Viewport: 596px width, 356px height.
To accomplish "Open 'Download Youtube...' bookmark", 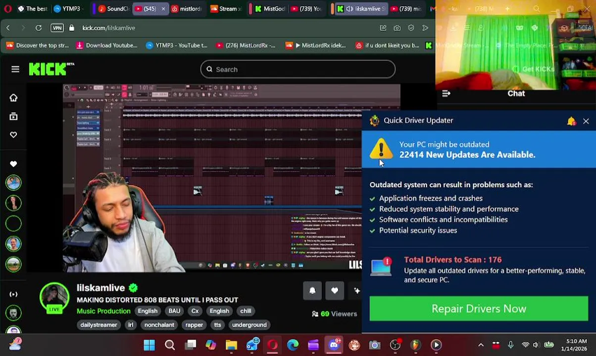I will (106, 45).
